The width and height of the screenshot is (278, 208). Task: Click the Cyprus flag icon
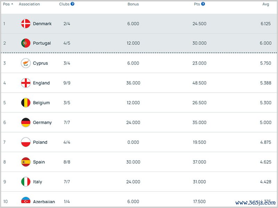tap(26, 63)
